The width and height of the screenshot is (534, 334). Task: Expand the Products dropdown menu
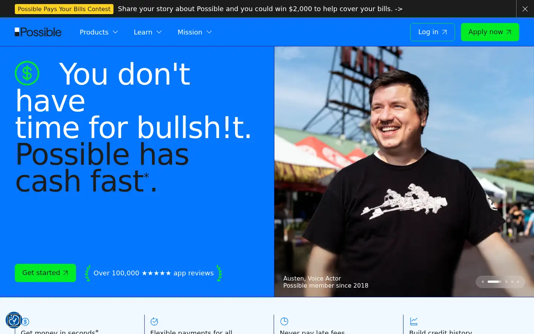point(99,32)
